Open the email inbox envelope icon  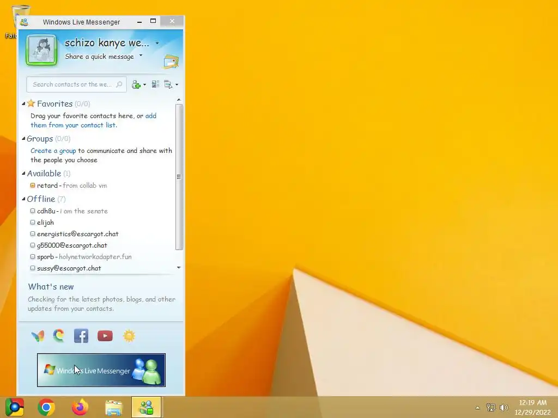171,62
